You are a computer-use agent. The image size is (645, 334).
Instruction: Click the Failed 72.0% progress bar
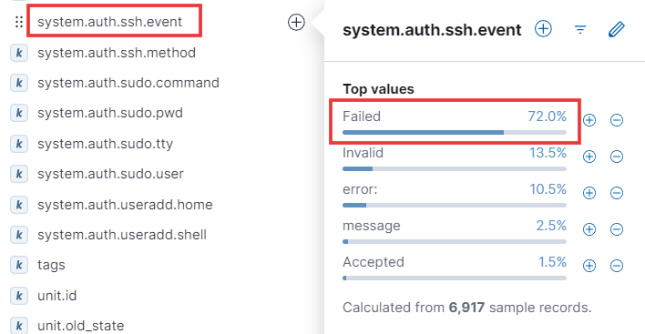coord(455,132)
